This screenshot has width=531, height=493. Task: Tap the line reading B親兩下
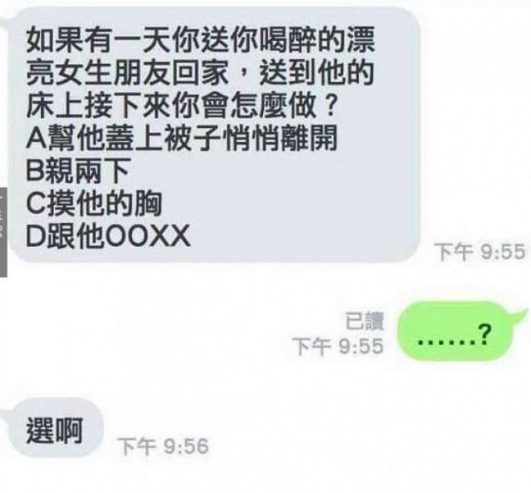(x=78, y=171)
